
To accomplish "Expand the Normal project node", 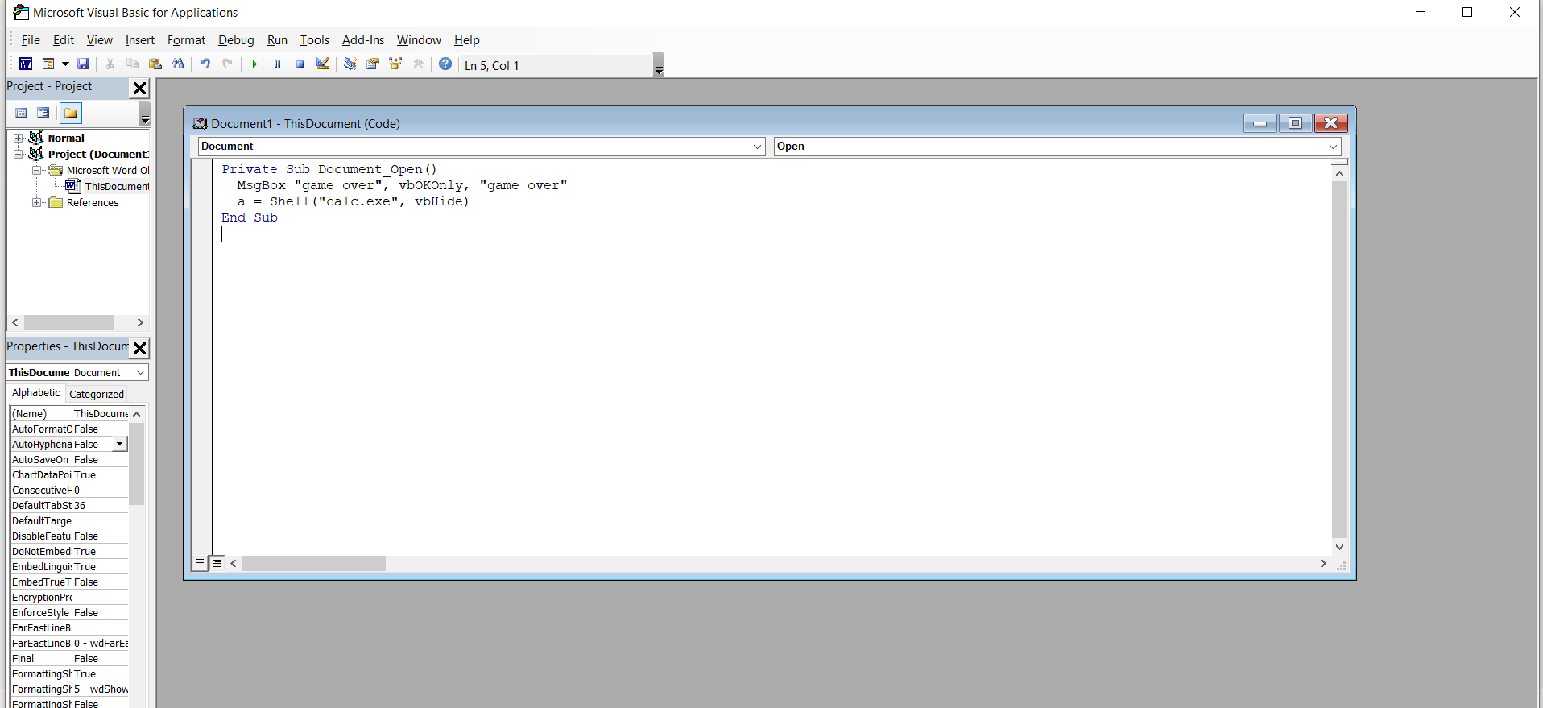I will [x=18, y=139].
